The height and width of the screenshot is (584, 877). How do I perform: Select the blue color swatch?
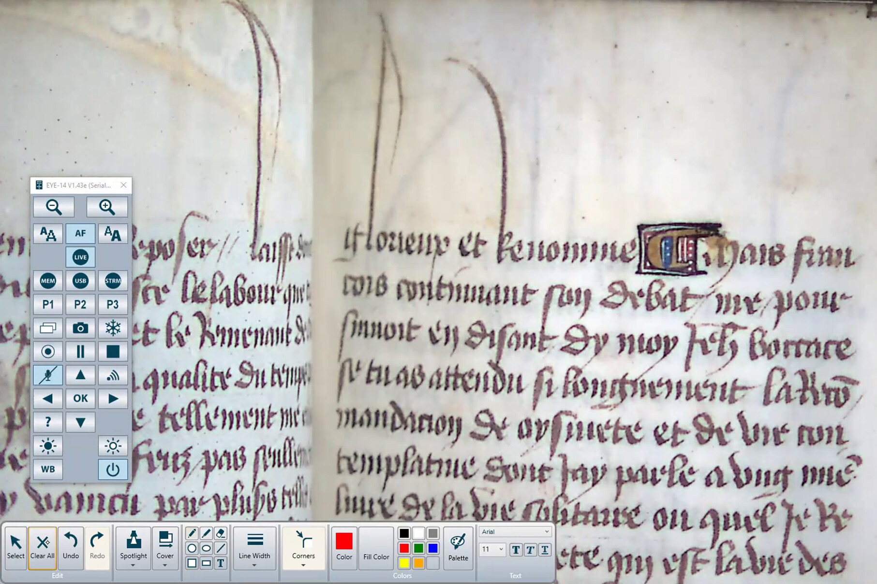[433, 548]
